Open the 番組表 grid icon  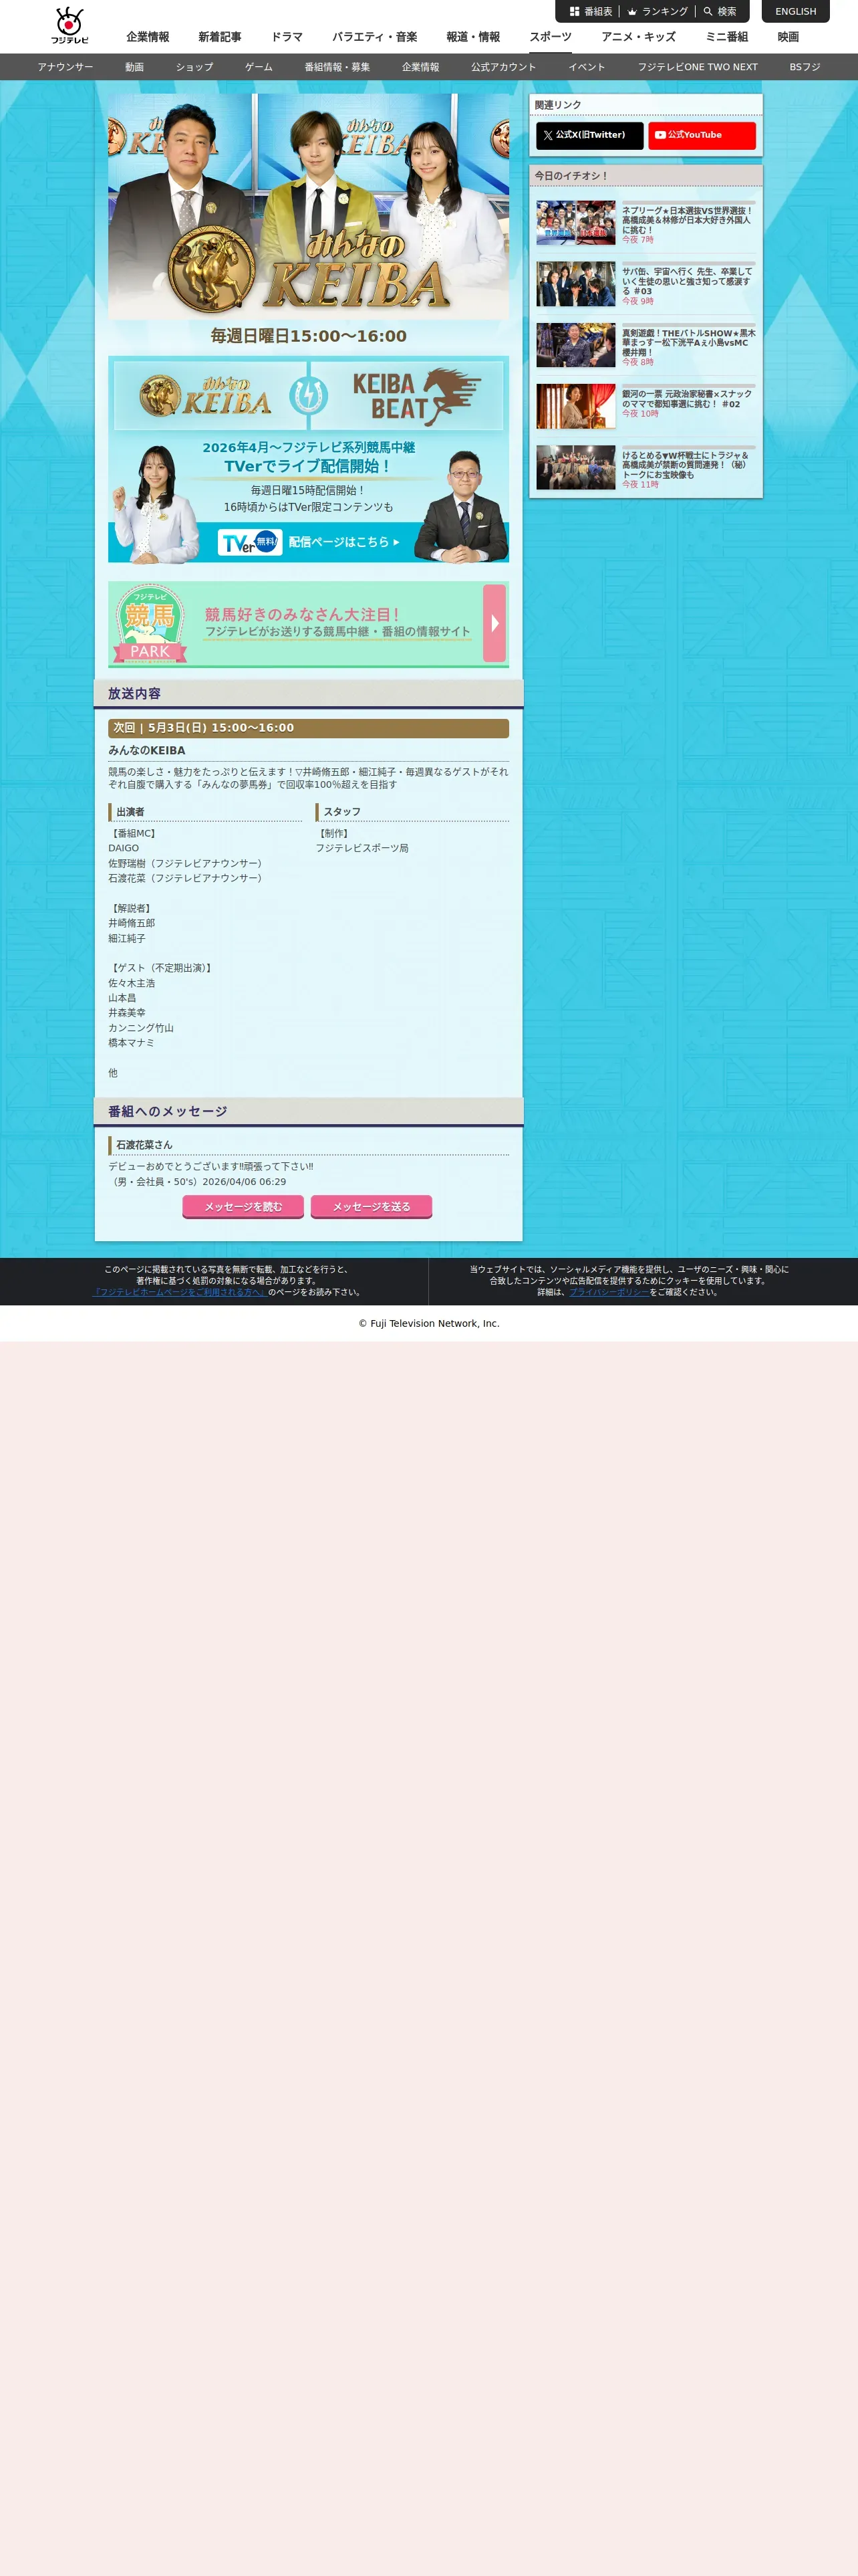574,12
